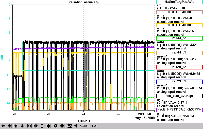Image resolution: width=203 pixels, height=129 pixels.
Task: Pan the plot left with the left arrow
Action: (x=3, y=126)
